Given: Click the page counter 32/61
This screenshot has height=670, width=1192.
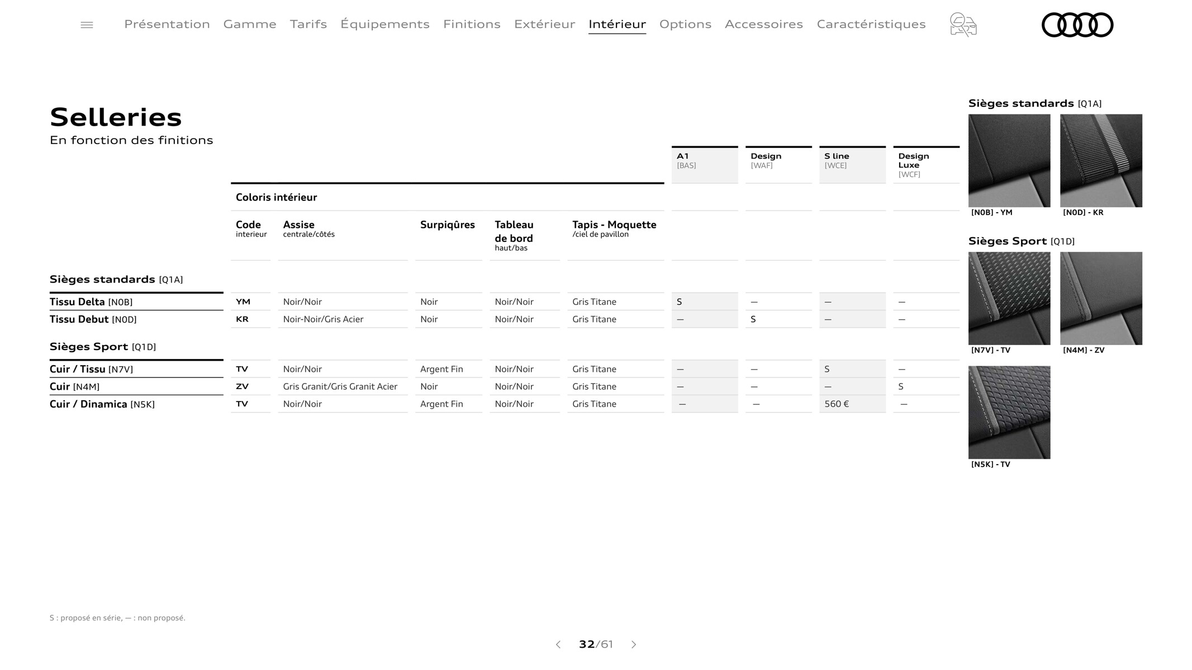Looking at the screenshot, I should click(596, 644).
